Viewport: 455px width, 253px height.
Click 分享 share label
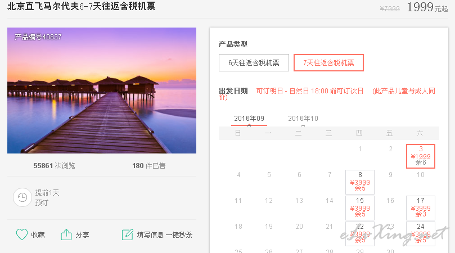tap(82, 234)
